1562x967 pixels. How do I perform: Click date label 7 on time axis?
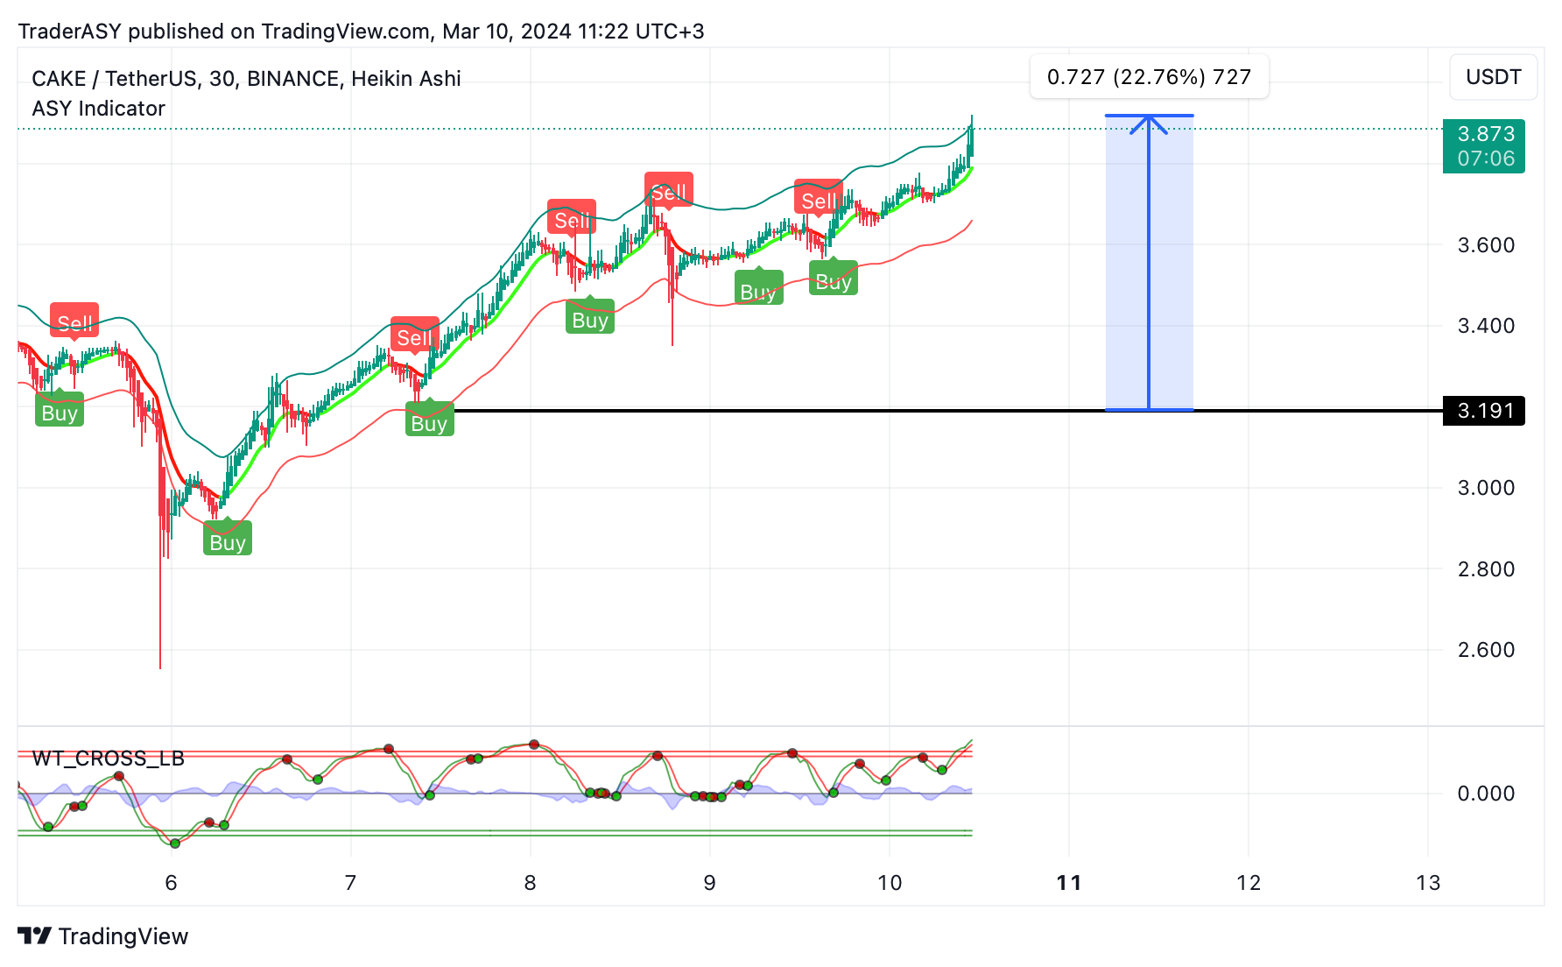pyautogui.click(x=350, y=883)
